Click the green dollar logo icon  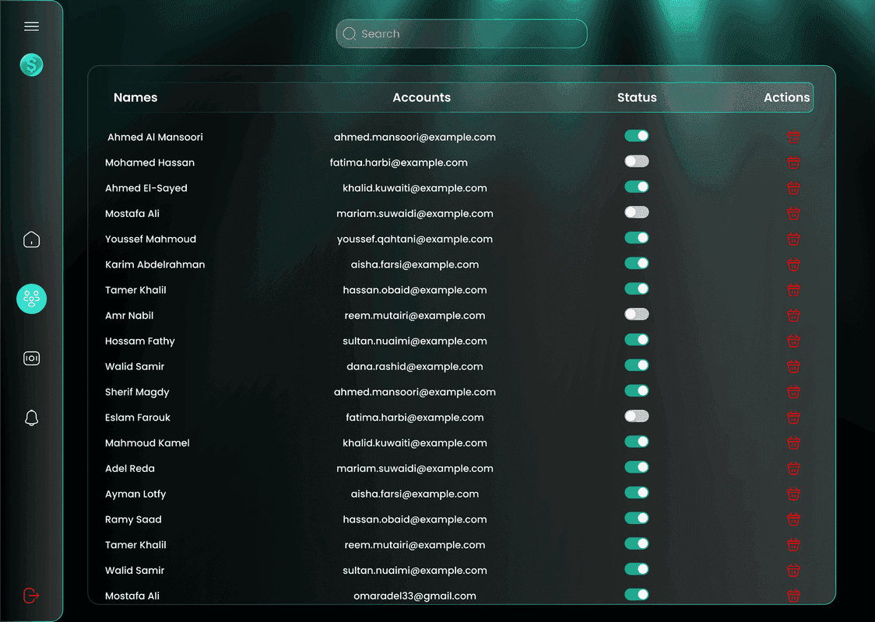[31, 65]
